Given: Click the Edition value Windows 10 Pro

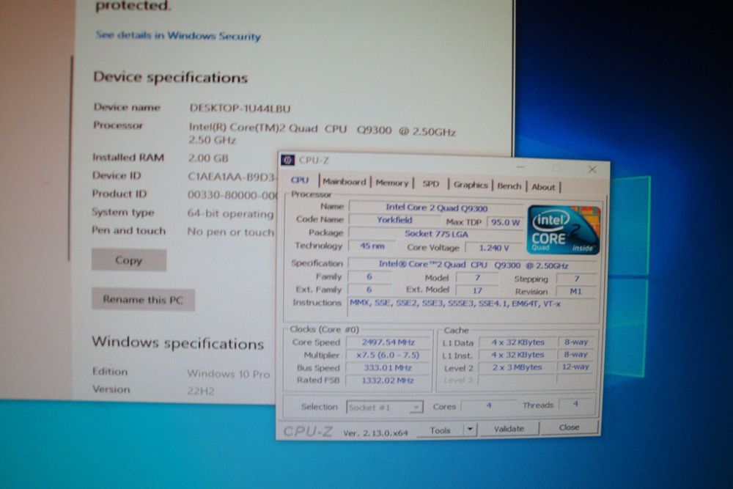Looking at the screenshot, I should click(228, 373).
